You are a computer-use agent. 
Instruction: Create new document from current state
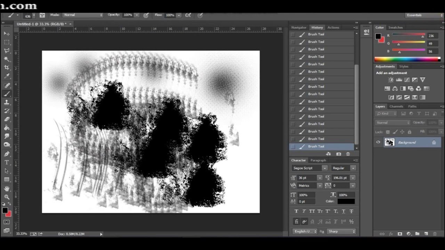pyautogui.click(x=328, y=154)
